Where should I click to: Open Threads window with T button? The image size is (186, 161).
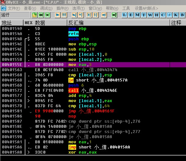[144, 15]
